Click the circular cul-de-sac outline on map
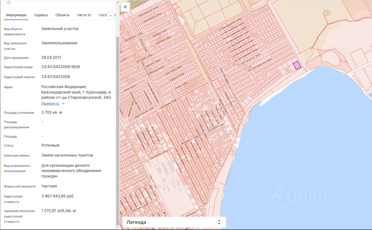The height and width of the screenshot is (230, 372). (326, 13)
